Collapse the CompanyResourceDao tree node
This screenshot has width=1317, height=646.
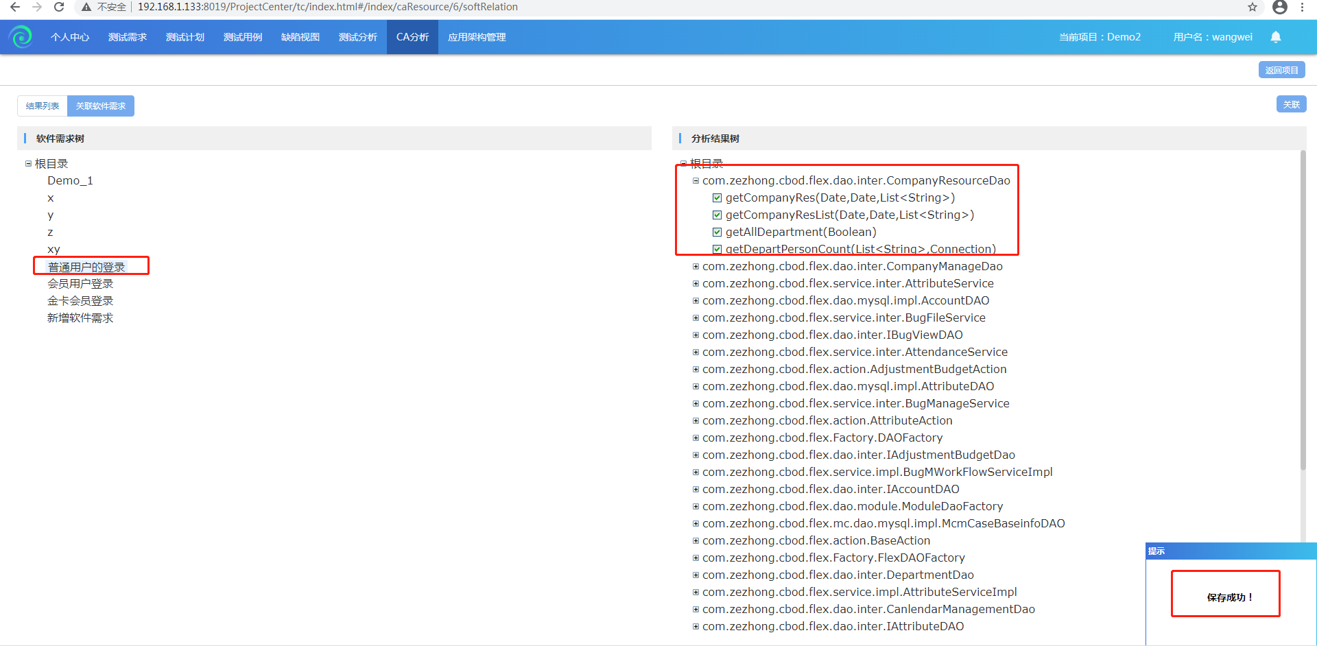696,181
